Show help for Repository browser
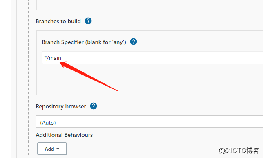 94,106
